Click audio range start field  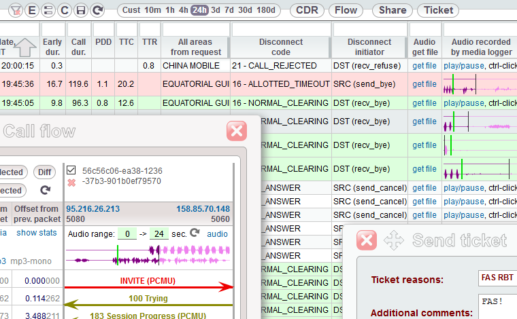pos(127,234)
